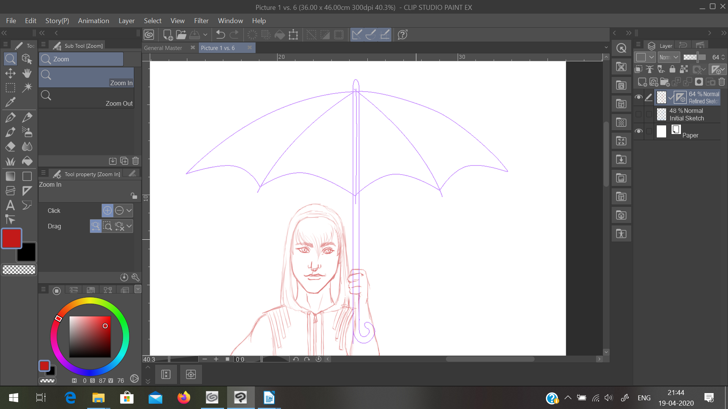Open the Filter menu
728x409 pixels.
point(201,21)
